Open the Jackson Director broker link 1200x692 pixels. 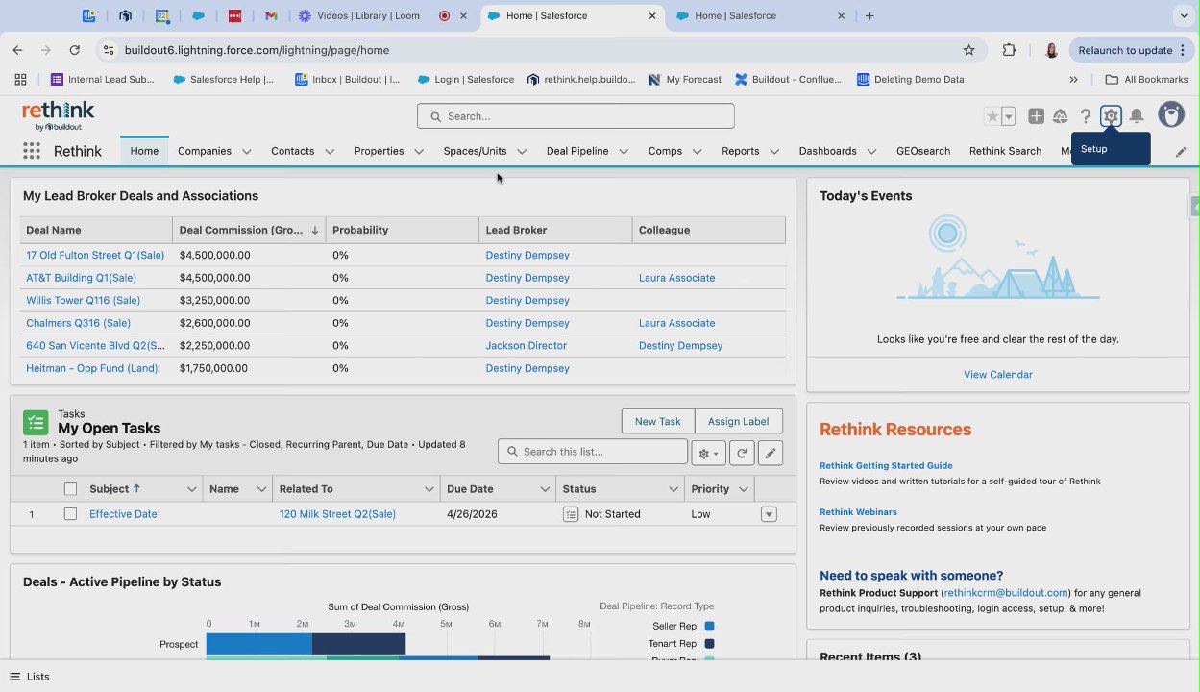(x=527, y=346)
